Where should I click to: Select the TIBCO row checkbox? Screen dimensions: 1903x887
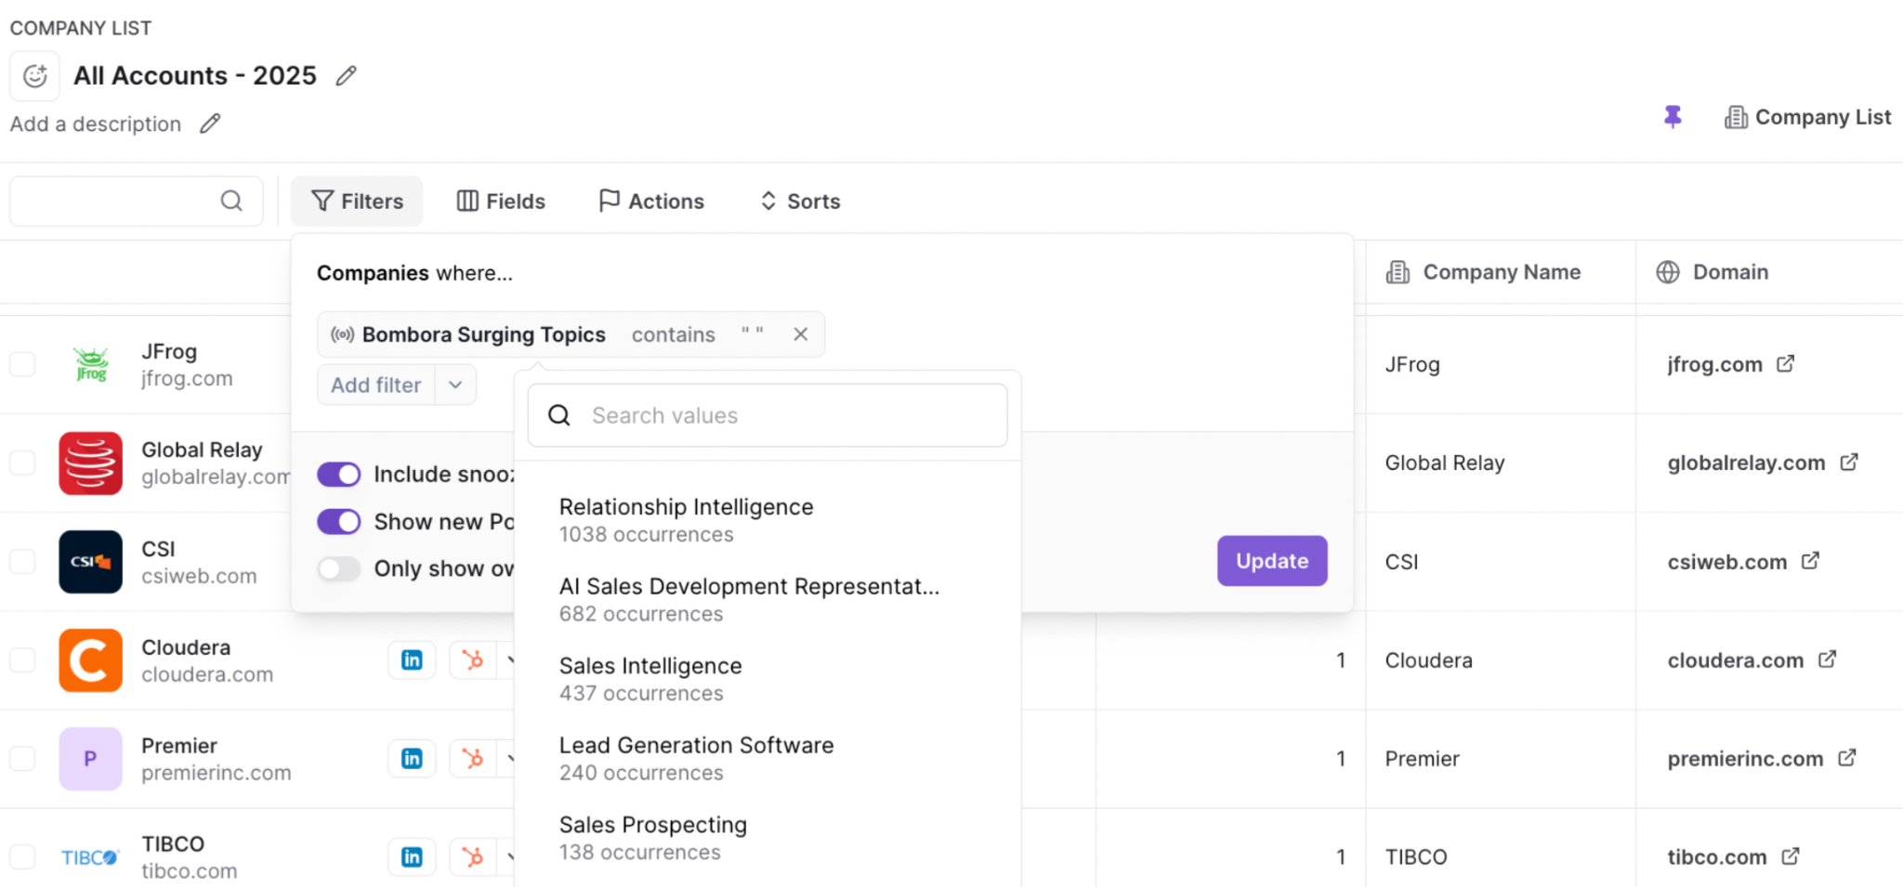click(22, 856)
